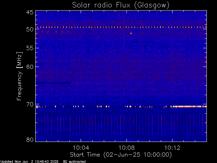Viewport: 217px width, 163px height.
Task: Click the 10:08 time tick label
Action: pyautogui.click(x=126, y=148)
